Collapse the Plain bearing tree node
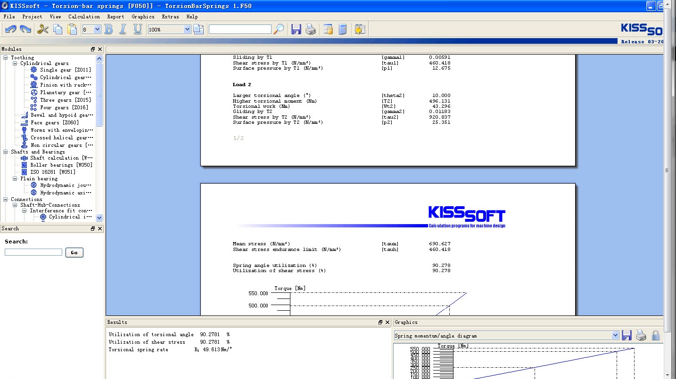Viewport: 676px width, 379px height. [x=15, y=178]
